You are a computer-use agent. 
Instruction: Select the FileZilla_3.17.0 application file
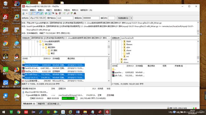53,71
